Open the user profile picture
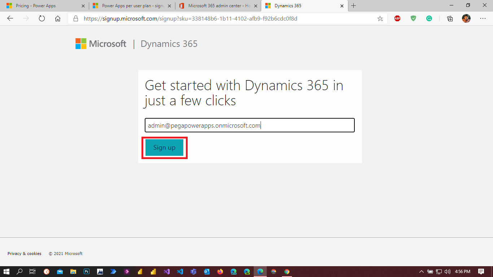The image size is (493, 277). (466, 19)
